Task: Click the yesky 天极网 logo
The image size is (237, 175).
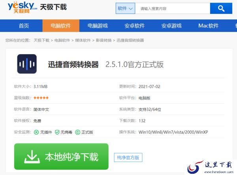Action: (23, 8)
